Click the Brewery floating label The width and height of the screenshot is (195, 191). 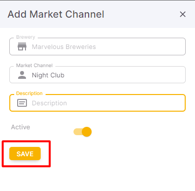point(25,37)
